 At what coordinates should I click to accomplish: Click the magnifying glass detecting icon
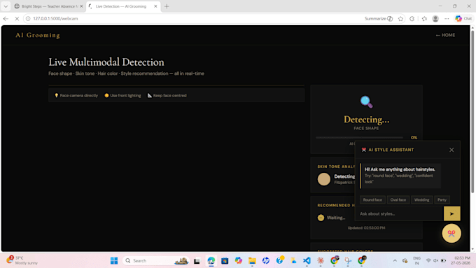366,102
